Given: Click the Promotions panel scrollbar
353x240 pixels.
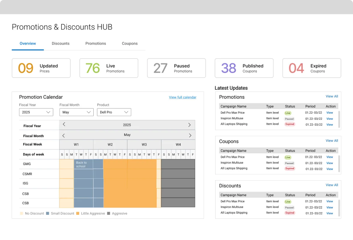Looking at the screenshot, I should (x=339, y=119).
